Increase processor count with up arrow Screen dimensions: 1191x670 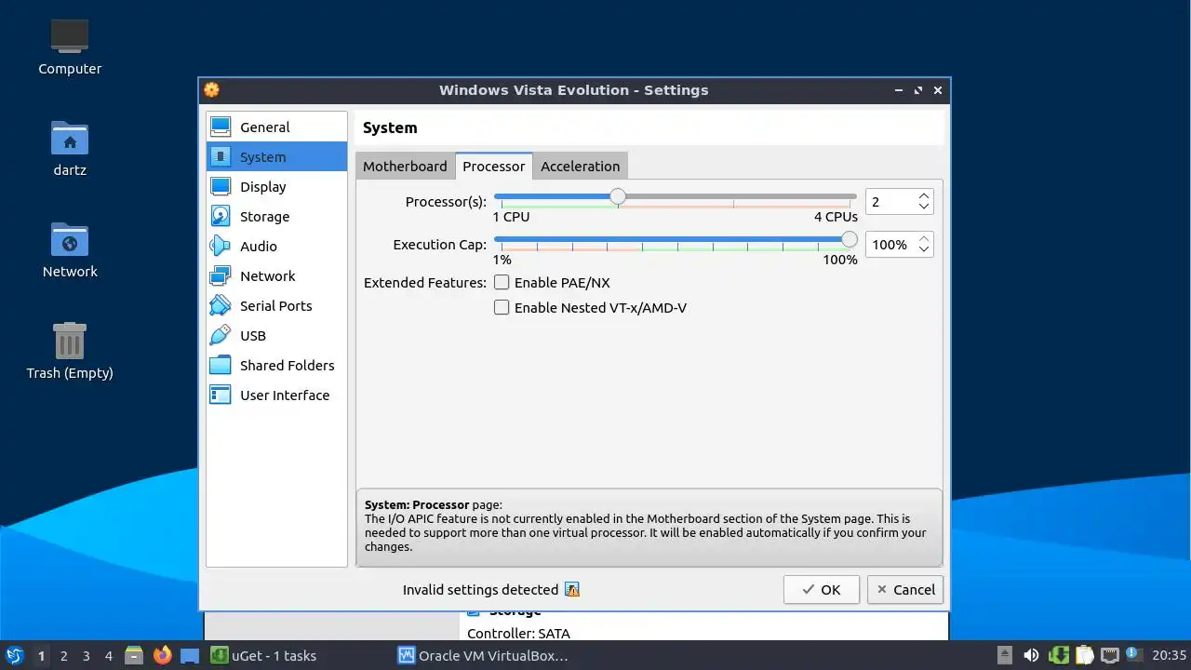coord(923,196)
